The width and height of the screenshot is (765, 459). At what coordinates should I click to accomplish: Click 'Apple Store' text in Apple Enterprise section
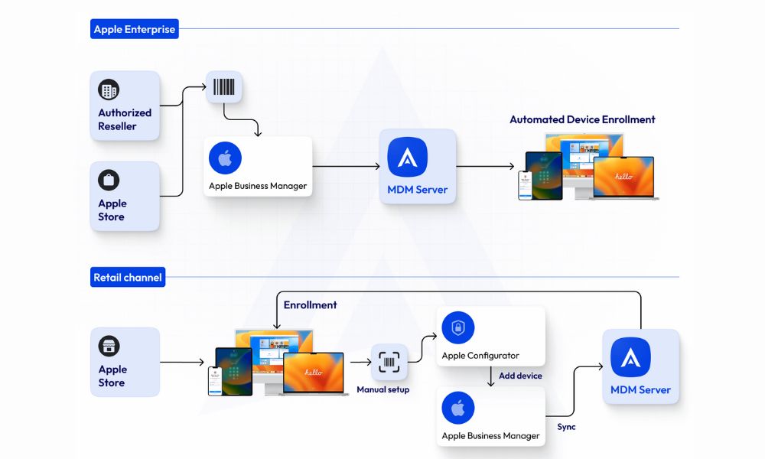pyautogui.click(x=112, y=210)
